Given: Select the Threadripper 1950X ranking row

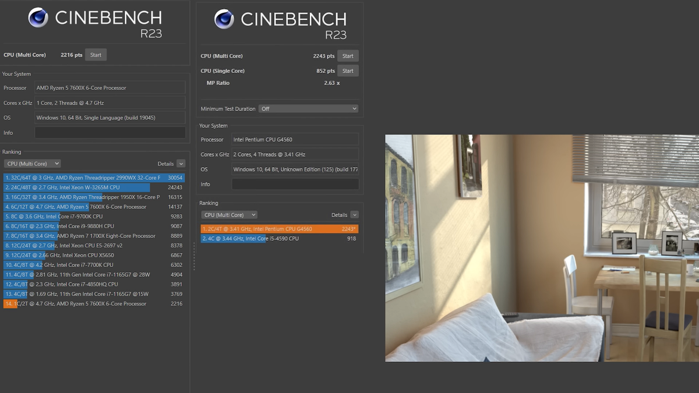Looking at the screenshot, I should [x=94, y=197].
